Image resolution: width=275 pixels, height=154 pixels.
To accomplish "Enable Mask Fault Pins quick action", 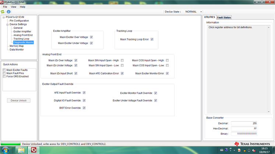I will pyautogui.click(x=4, y=73).
